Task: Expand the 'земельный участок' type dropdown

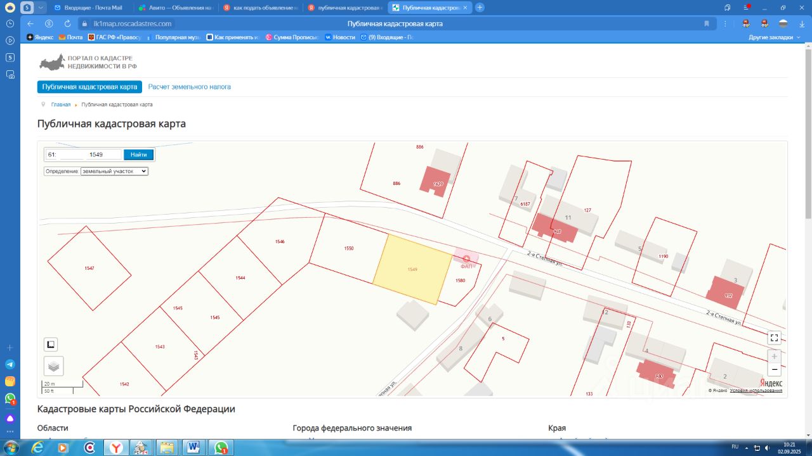Action: coord(114,171)
